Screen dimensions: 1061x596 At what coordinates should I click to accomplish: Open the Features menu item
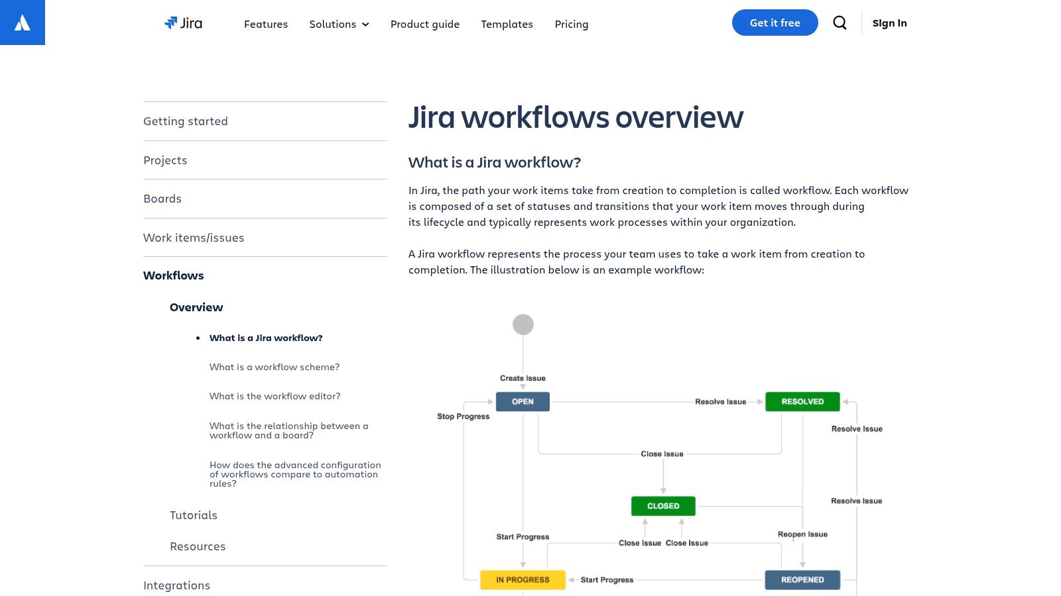pos(266,24)
